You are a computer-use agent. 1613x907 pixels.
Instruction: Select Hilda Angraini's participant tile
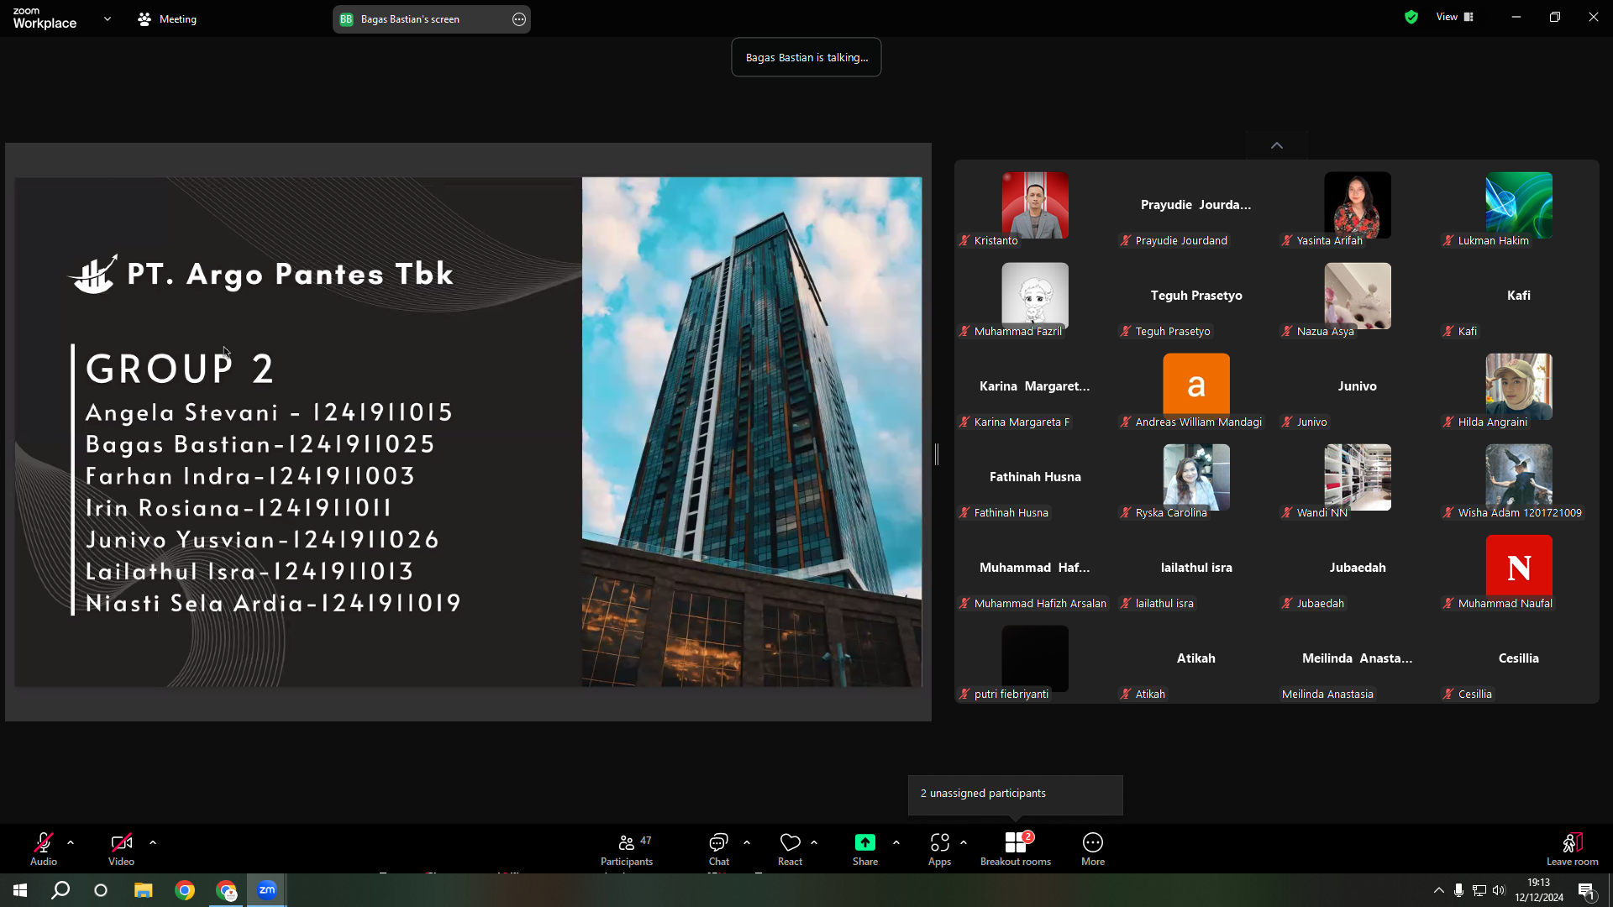pos(1519,387)
